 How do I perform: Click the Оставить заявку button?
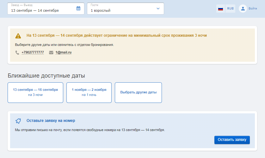click(232, 140)
